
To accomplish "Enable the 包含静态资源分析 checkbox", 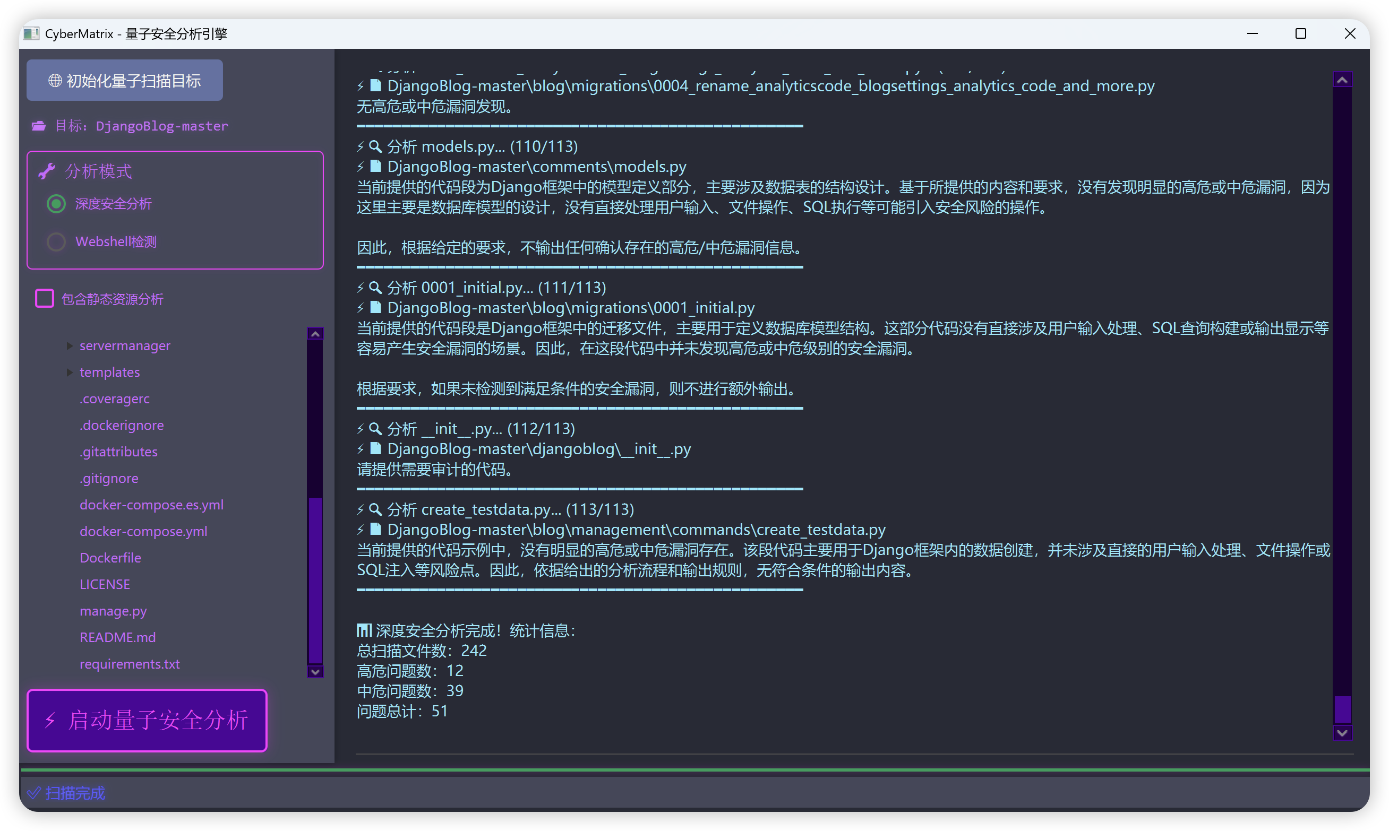I will pos(44,298).
